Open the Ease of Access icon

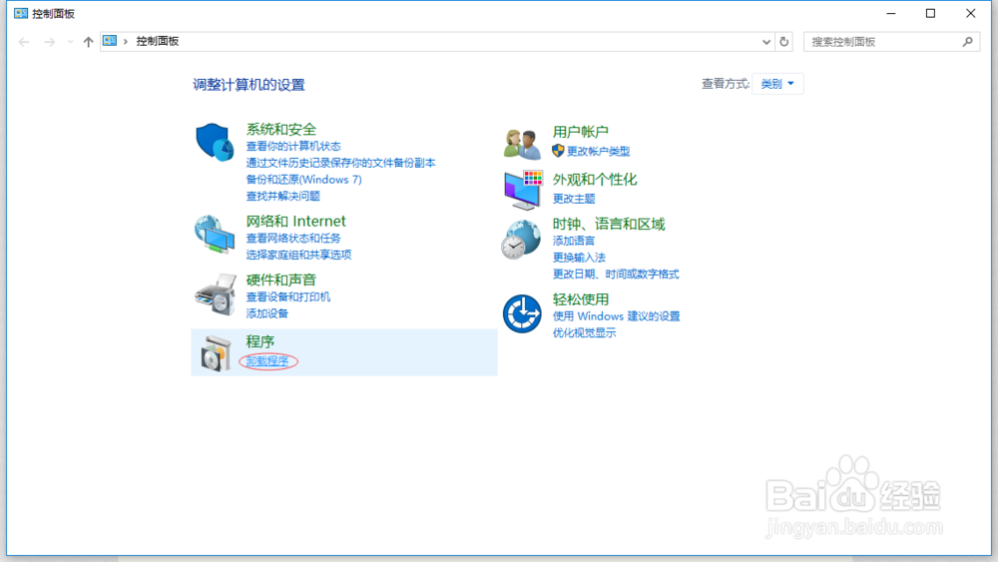click(522, 313)
